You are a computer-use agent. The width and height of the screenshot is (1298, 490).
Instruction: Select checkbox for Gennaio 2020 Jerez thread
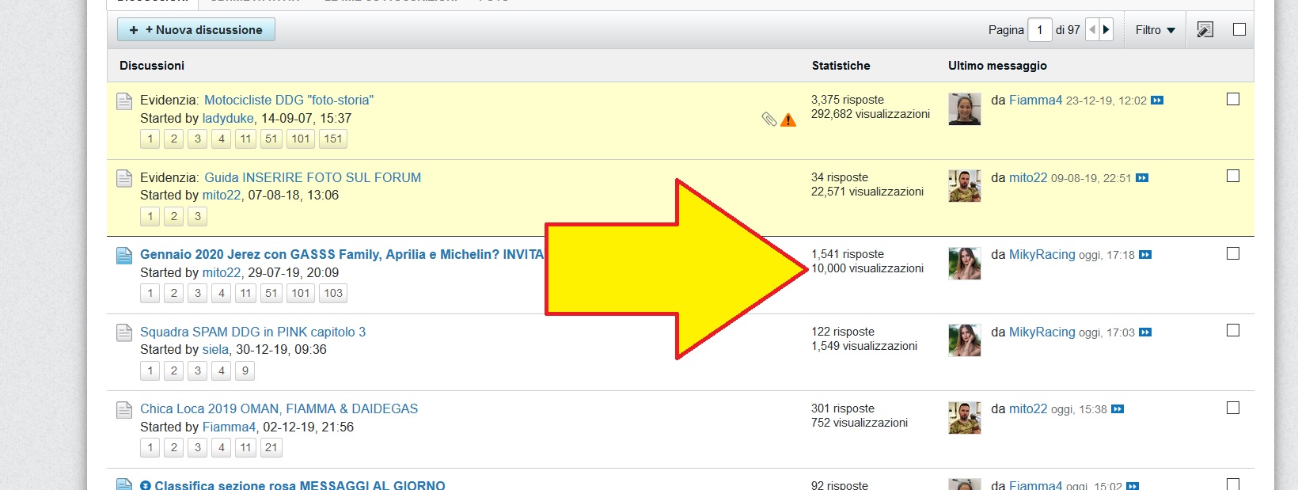pos(1233,253)
